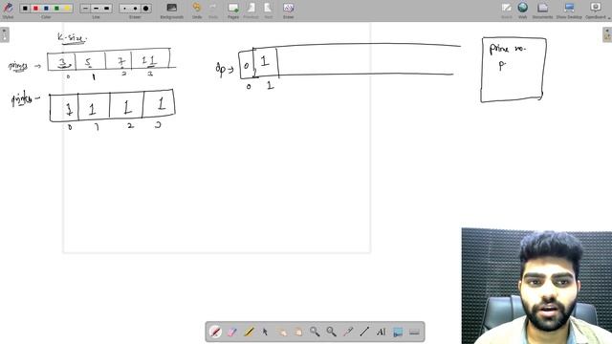Screen dimensions: 612x344
Task: Select the green pen color
Action: tap(56, 9)
